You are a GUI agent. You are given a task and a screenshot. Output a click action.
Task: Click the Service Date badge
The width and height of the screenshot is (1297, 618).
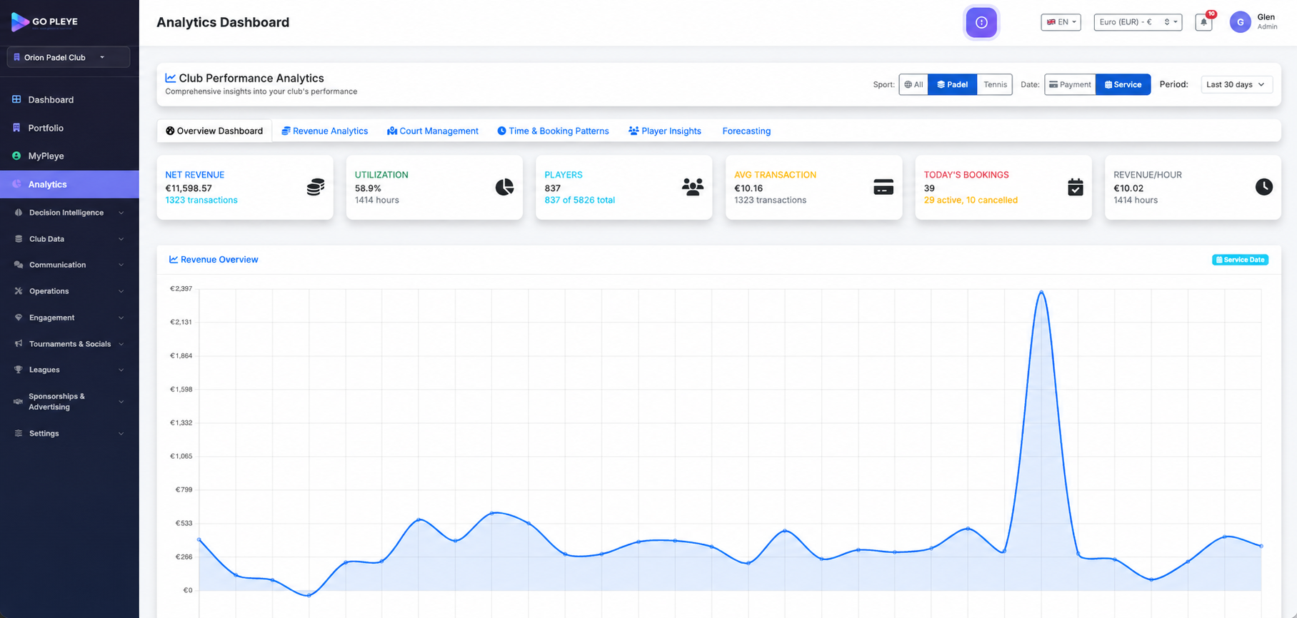[1240, 260]
